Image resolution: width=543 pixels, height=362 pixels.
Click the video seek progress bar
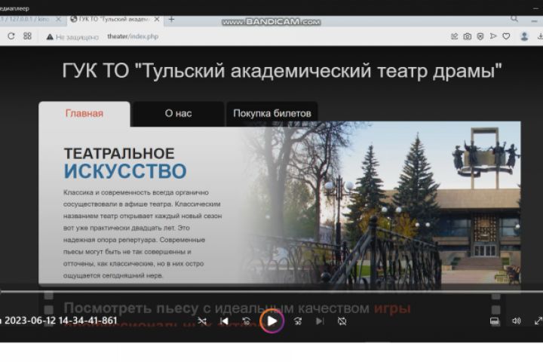(x=271, y=291)
